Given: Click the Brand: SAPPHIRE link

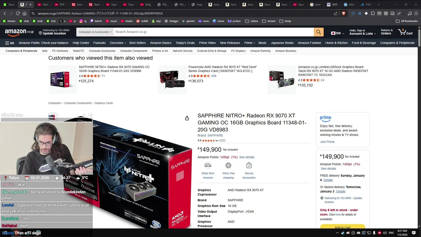Looking at the screenshot, I should (x=210, y=136).
